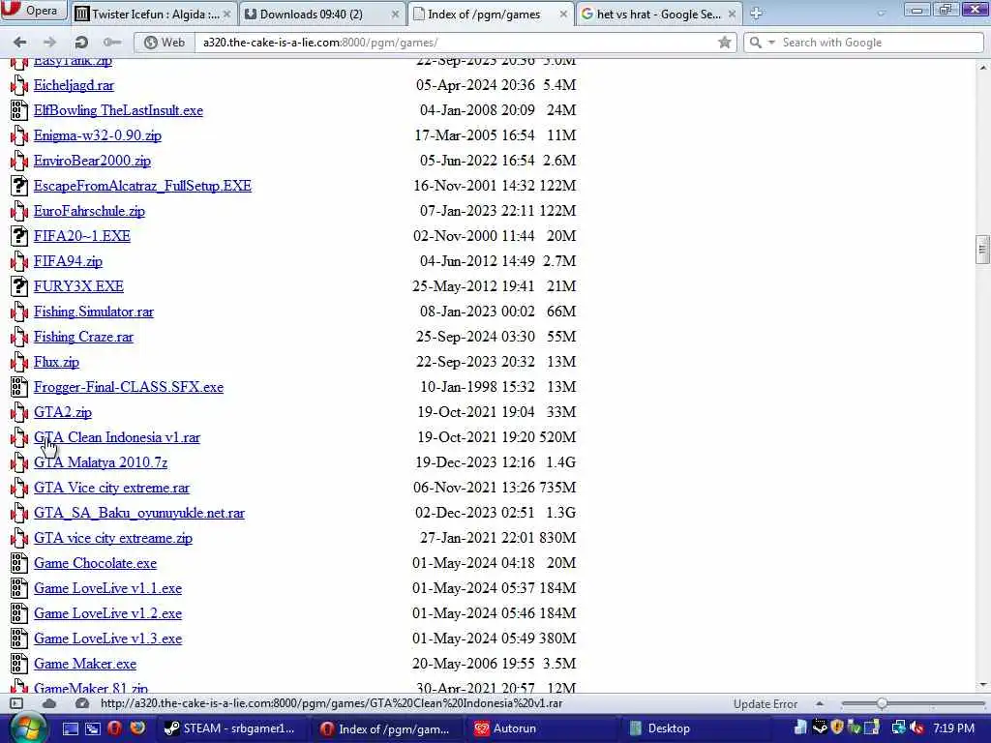Viewport: 991px width, 743px height.
Task: Click GTA Malatya 2010.7z link
Action: 101,462
